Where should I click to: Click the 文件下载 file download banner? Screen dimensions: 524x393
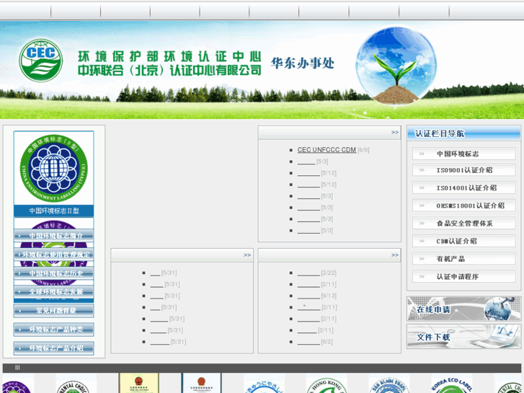pos(464,337)
